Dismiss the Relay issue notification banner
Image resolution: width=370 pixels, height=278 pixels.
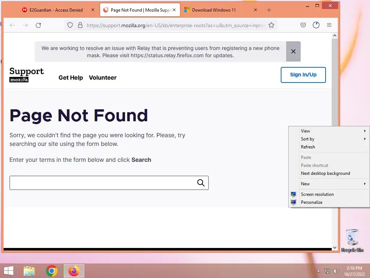[x=293, y=51]
